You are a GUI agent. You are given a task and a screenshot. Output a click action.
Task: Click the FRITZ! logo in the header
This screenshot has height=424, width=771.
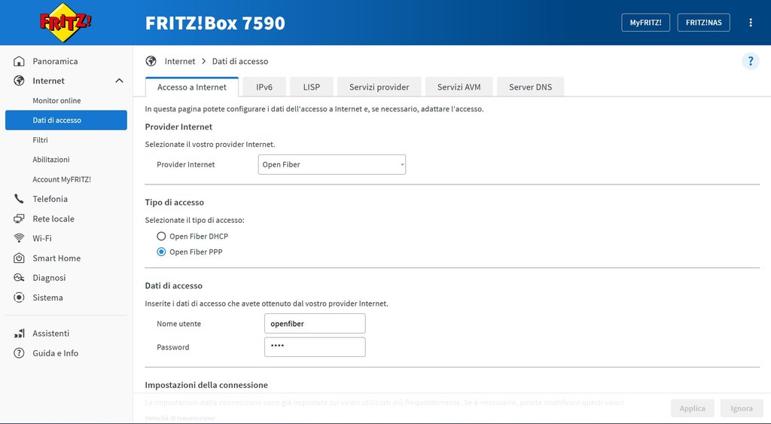66,23
